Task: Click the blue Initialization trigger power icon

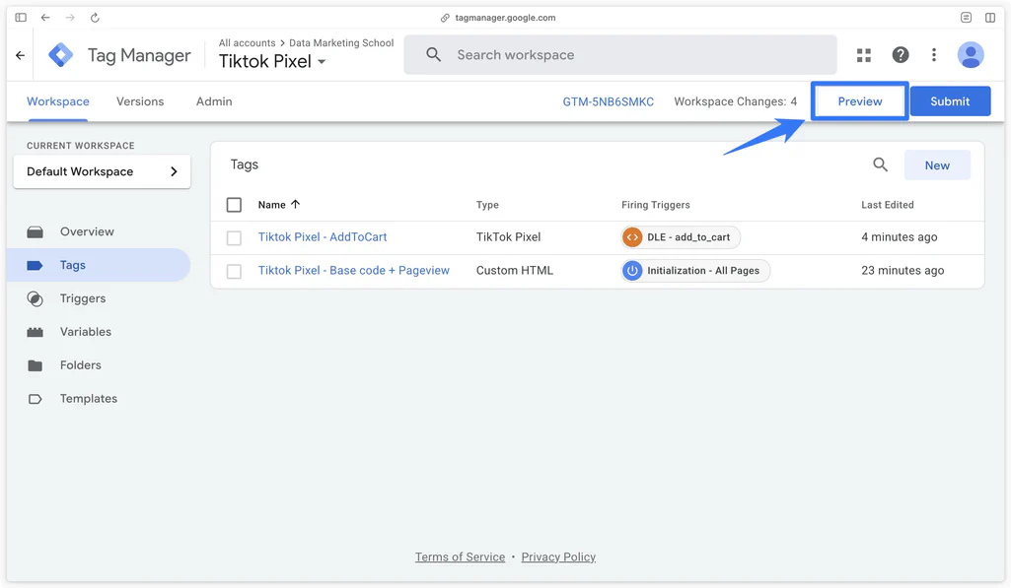Action: click(632, 271)
